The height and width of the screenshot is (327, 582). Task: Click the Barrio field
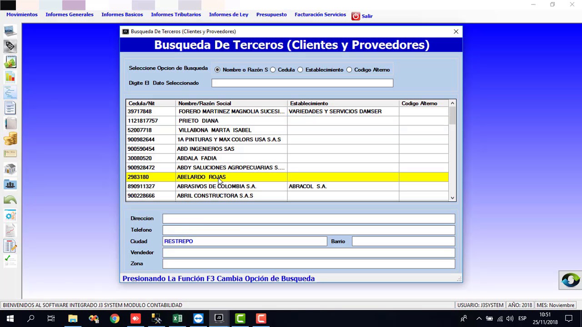coord(403,241)
